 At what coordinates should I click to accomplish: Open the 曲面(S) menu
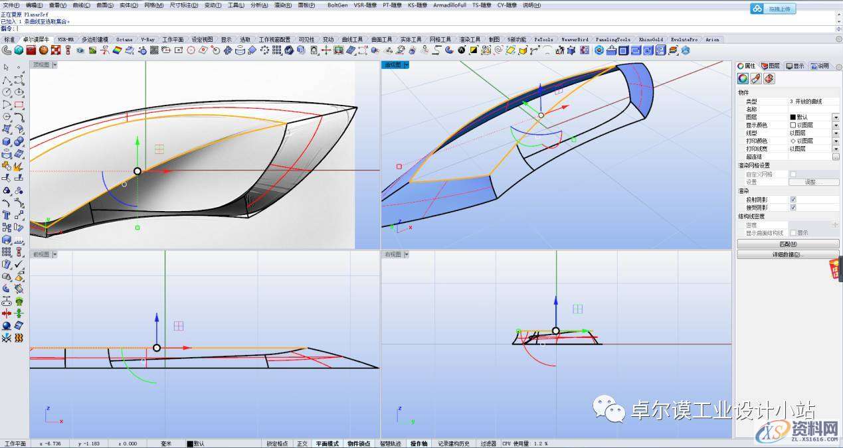coord(105,5)
